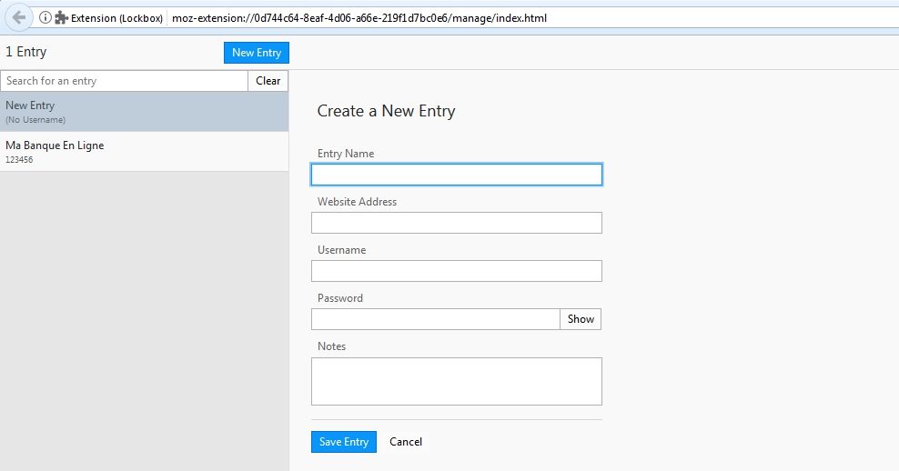The height and width of the screenshot is (471, 899).
Task: Click the extension puzzle piece icon
Action: [61, 17]
